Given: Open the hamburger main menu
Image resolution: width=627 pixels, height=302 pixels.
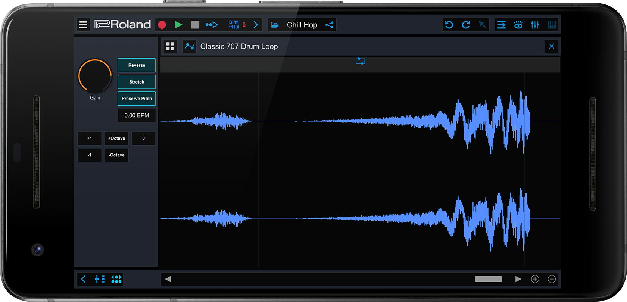Looking at the screenshot, I should 83,25.
